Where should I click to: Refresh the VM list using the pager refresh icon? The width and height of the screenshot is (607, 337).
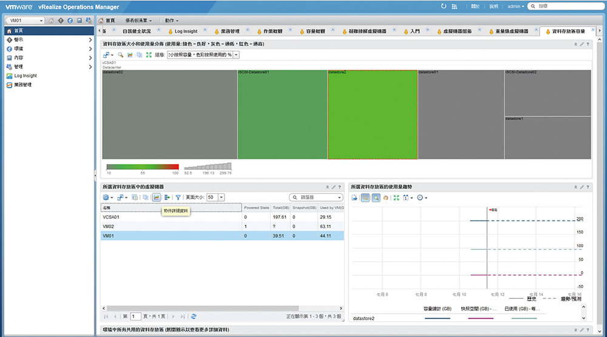click(194, 316)
